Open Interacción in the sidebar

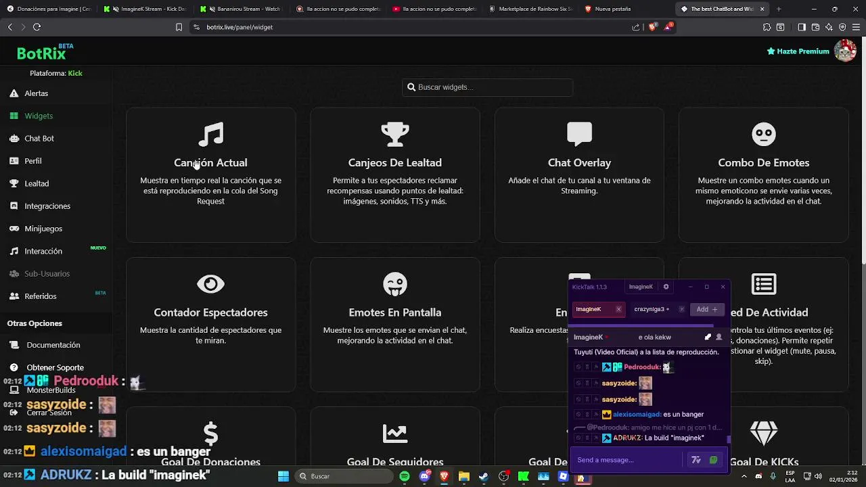43,251
